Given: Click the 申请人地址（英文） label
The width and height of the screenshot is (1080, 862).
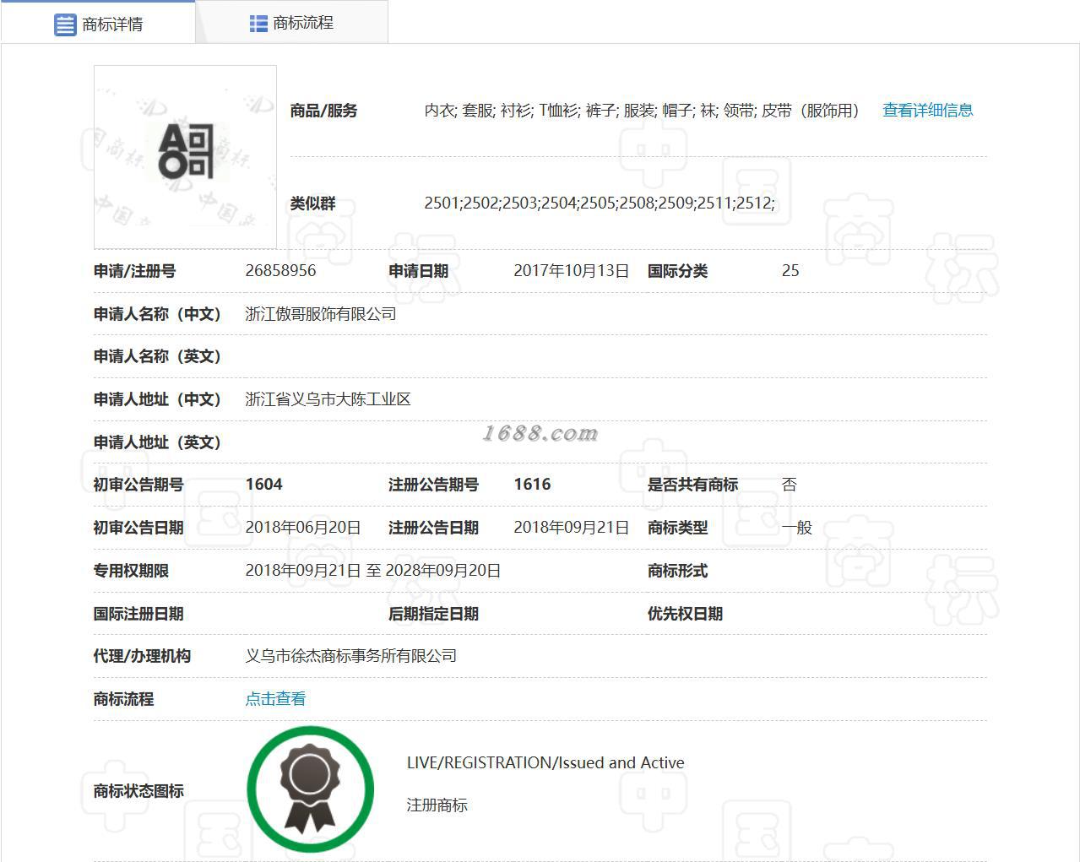Looking at the screenshot, I should click(157, 442).
